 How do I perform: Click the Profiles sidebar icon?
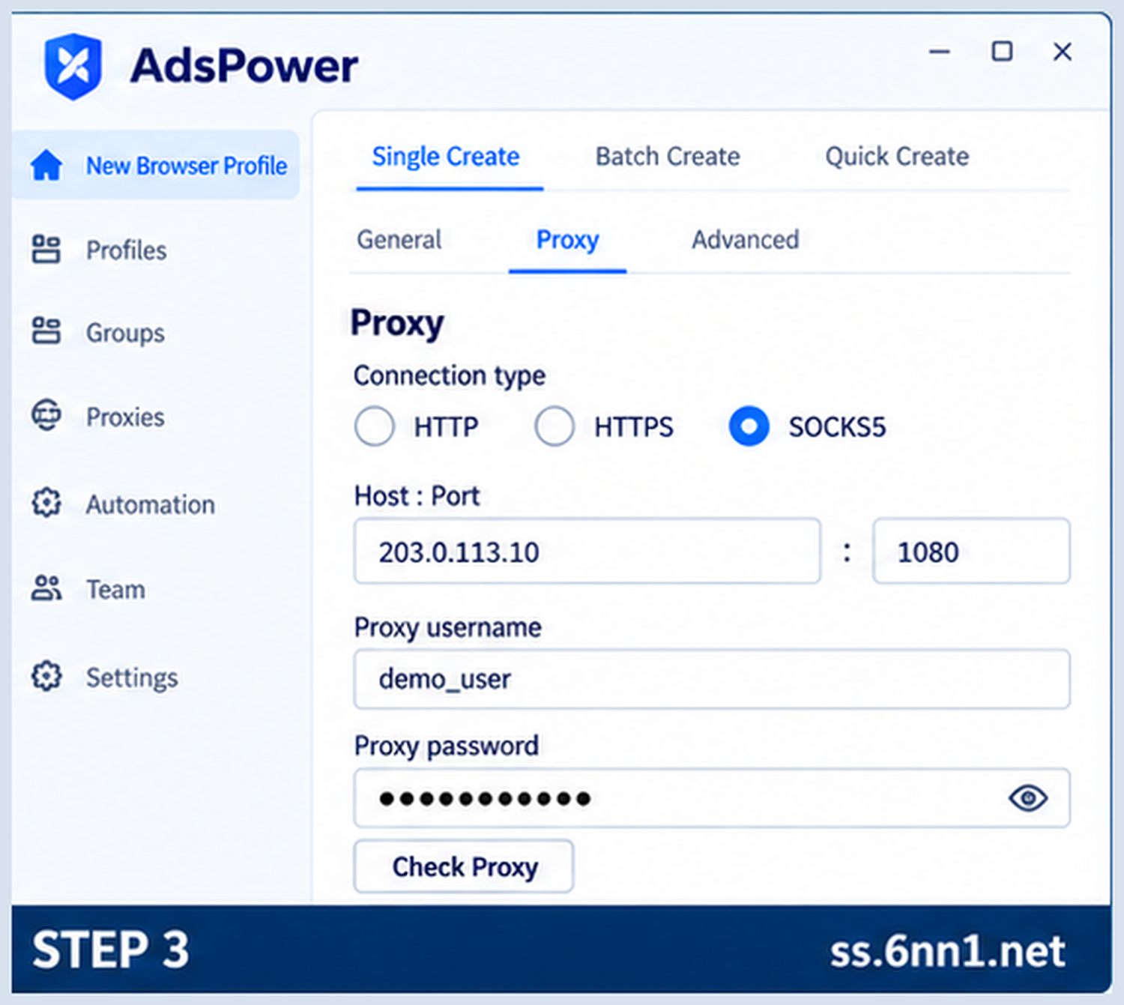(x=46, y=250)
